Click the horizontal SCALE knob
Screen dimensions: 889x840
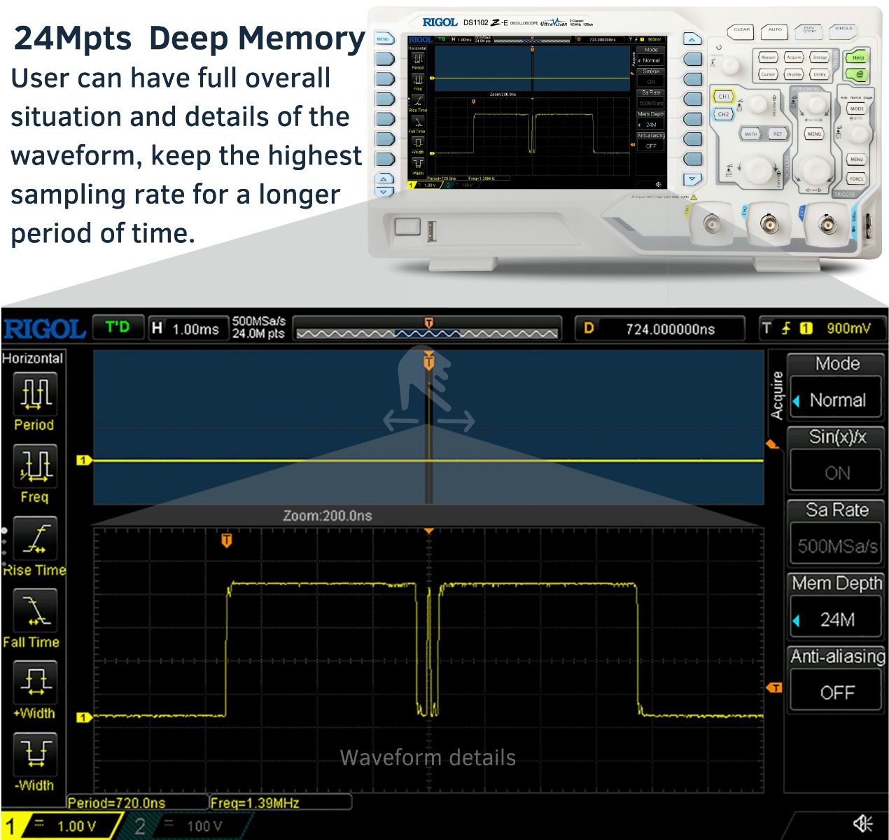816,171
